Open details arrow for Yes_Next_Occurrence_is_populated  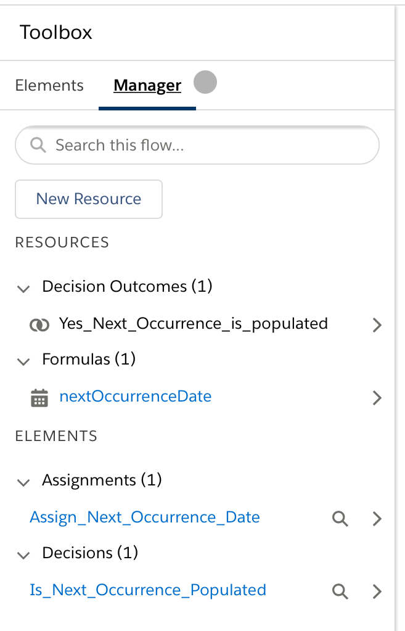click(377, 324)
